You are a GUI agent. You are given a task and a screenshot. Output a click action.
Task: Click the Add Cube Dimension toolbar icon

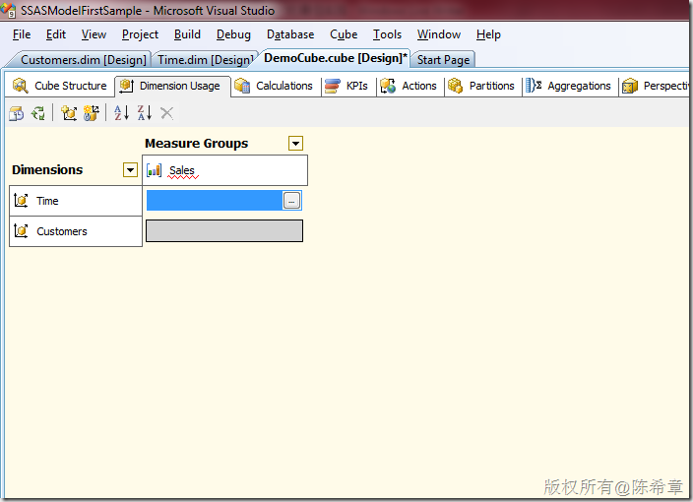pos(69,113)
